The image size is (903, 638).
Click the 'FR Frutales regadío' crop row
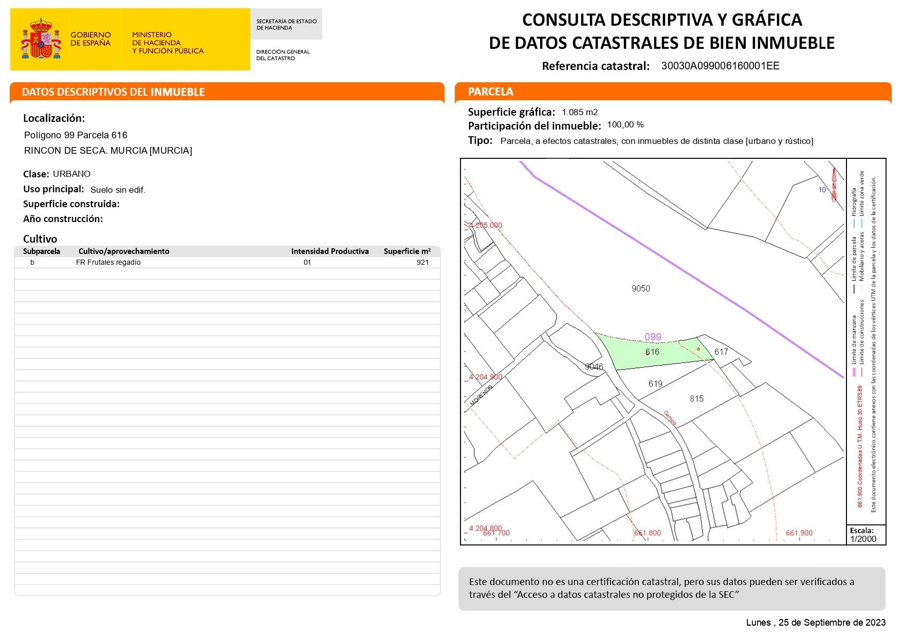108,262
